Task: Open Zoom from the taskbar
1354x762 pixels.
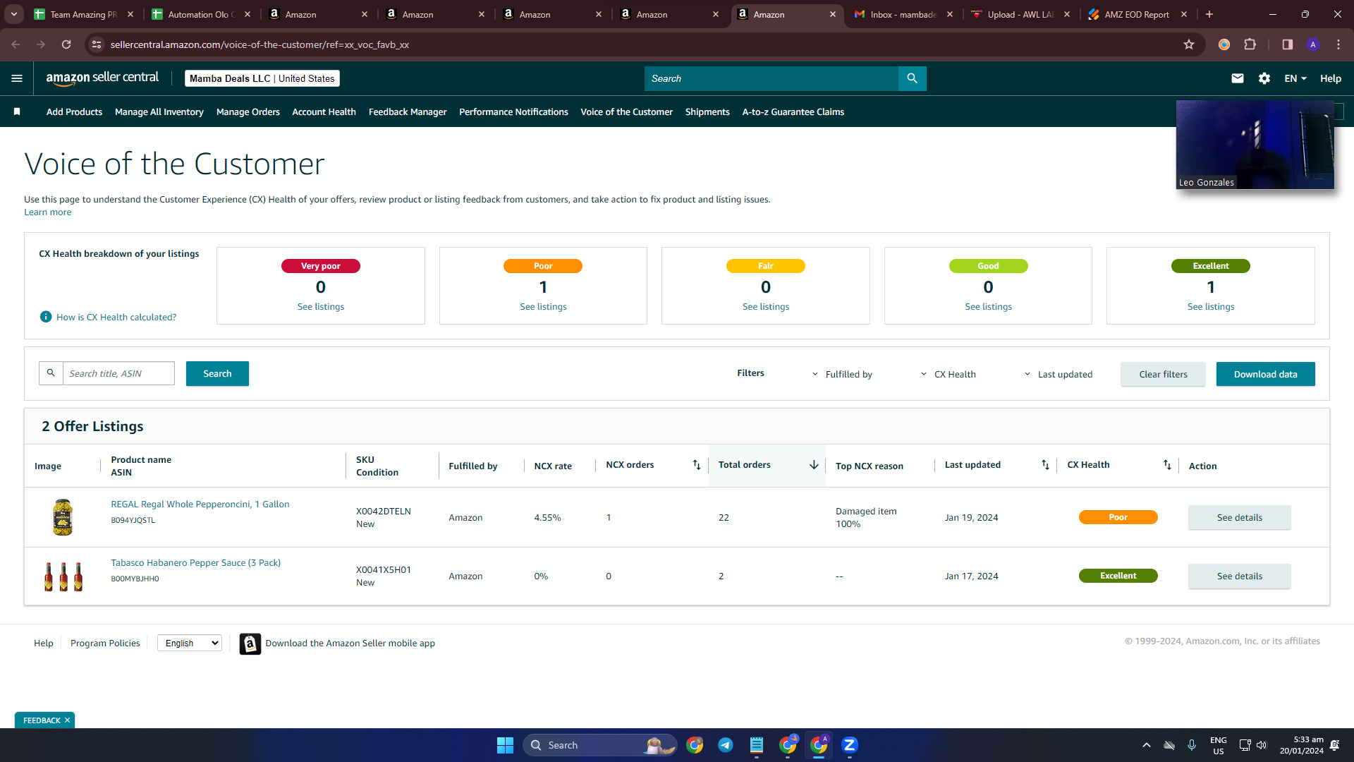Action: point(850,745)
